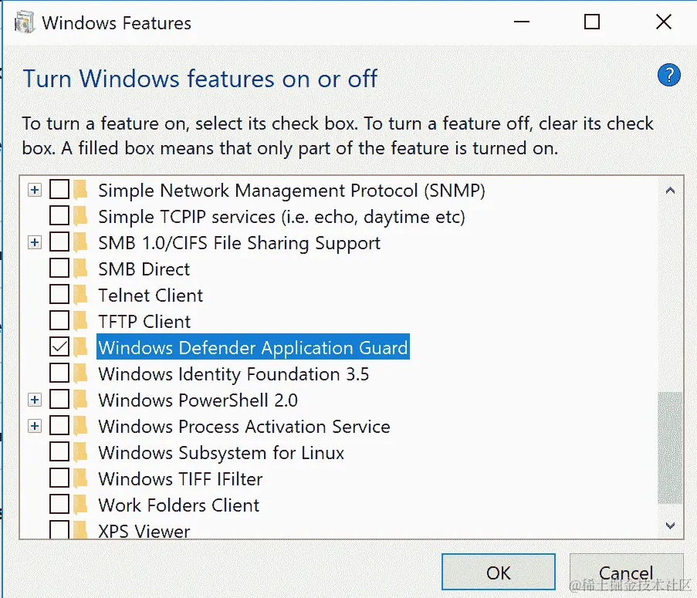Screen dimensions: 697x598
Task: Click the feature list scrollbar thumb
Action: [670, 448]
